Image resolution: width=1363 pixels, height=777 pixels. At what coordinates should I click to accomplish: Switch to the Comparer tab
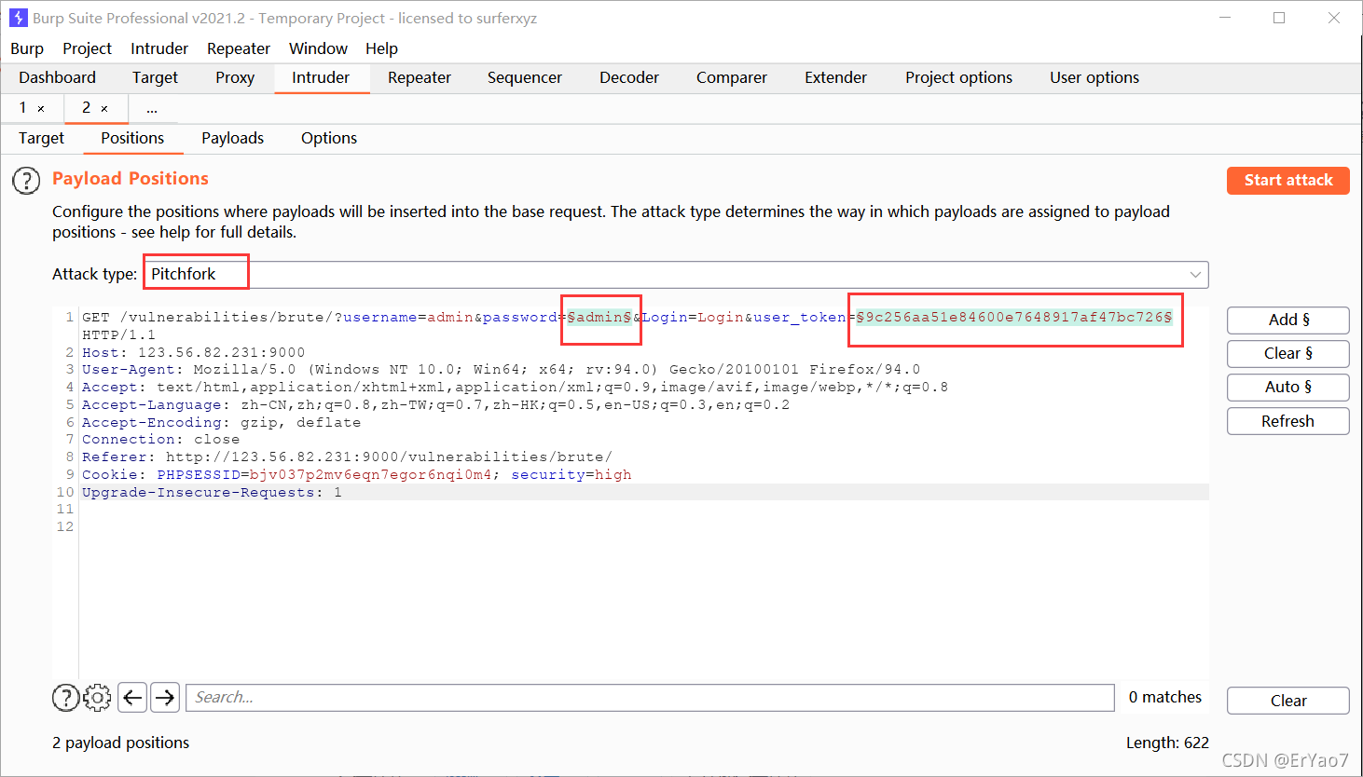[x=732, y=77]
